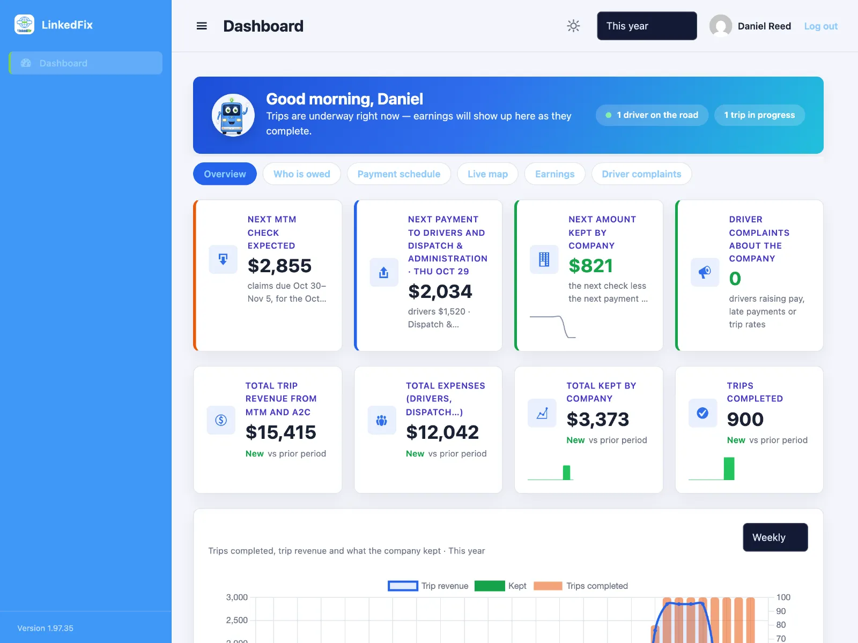Click the robot mascot avatar

click(233, 115)
